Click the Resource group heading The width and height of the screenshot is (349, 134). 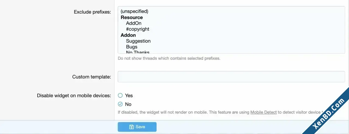coord(132,17)
